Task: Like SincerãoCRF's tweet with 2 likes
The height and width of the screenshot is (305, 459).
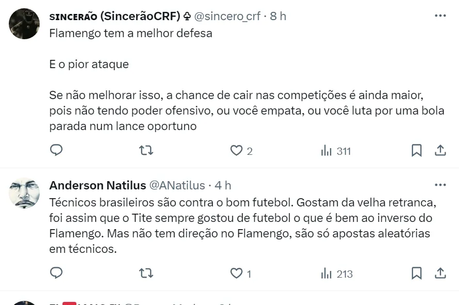Action: pyautogui.click(x=236, y=150)
